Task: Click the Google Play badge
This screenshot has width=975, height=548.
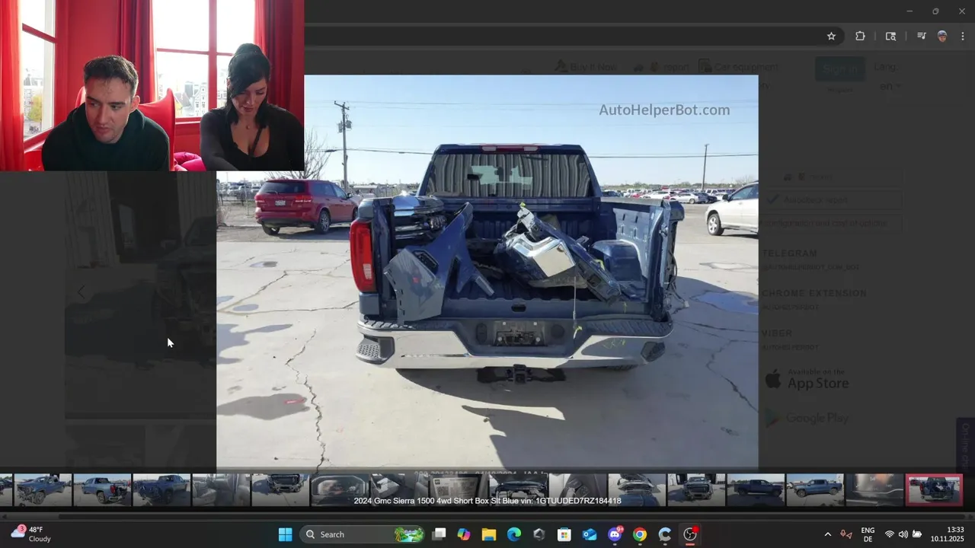Action: (x=807, y=417)
